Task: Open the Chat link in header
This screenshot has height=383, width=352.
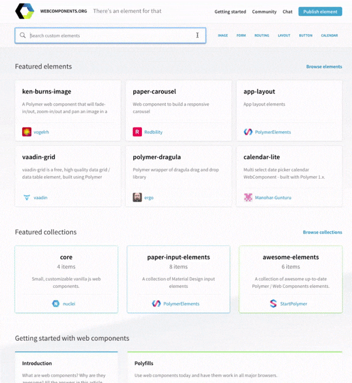Action: coord(287,12)
